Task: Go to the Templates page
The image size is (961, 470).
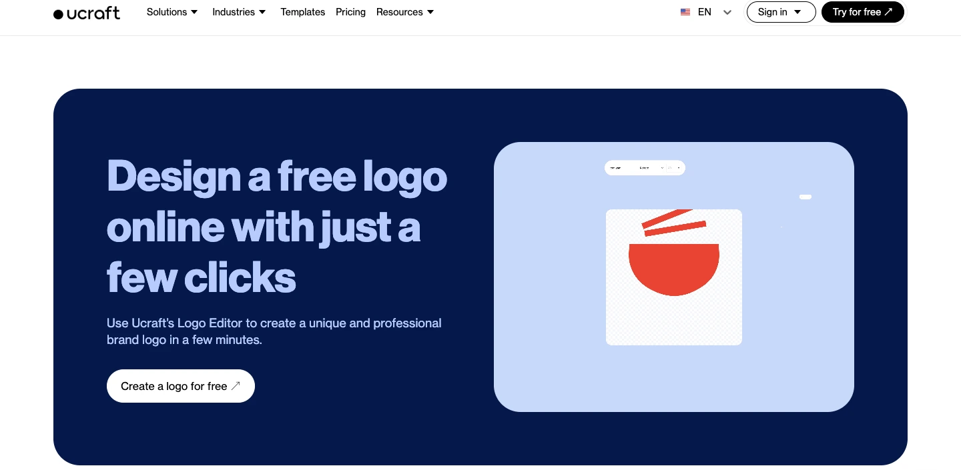Action: tap(303, 12)
